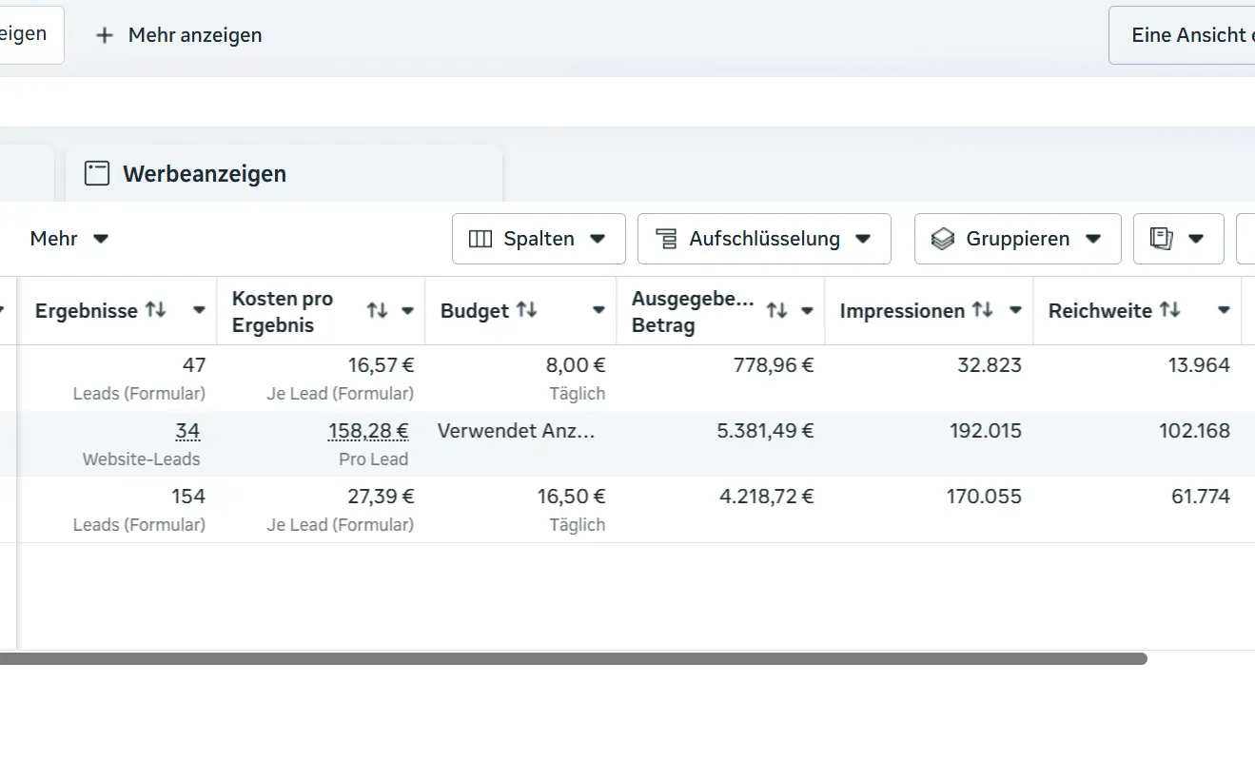Viewport: 1255px width, 781px height.
Task: Select the 102.168 reach value
Action: coord(1194,431)
